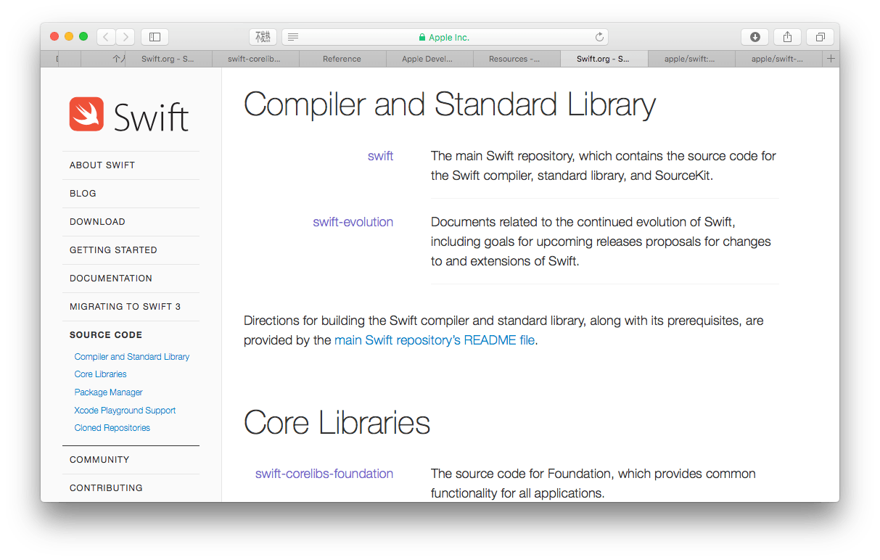Open the Reader view icon in address bar
Image resolution: width=880 pixels, height=560 pixels.
click(293, 37)
